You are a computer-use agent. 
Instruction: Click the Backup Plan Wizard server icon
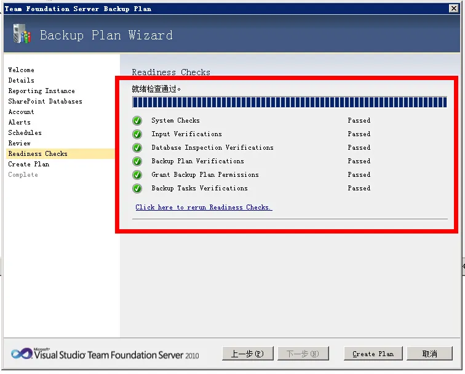pyautogui.click(x=22, y=34)
